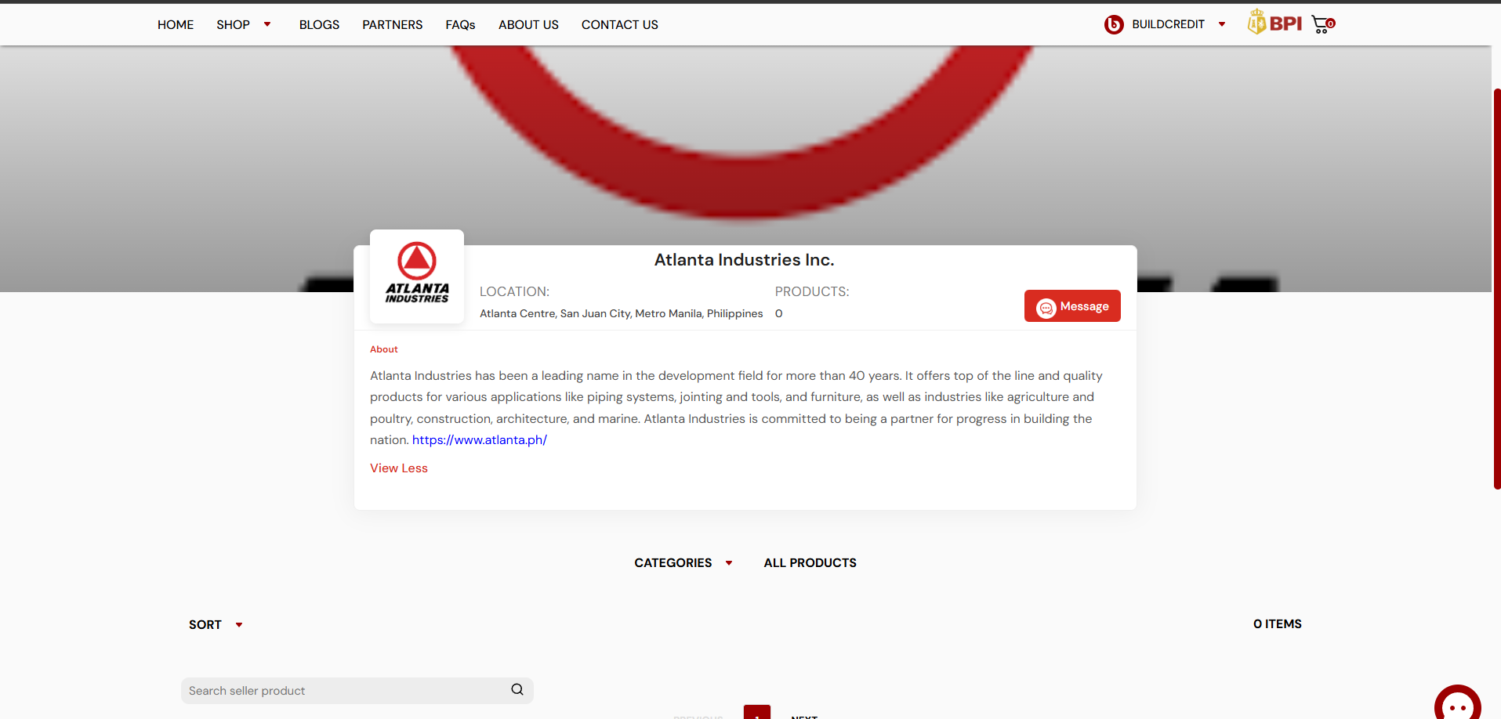Open the FAQs menu item
Screen dimensions: 1501x719
tap(460, 25)
